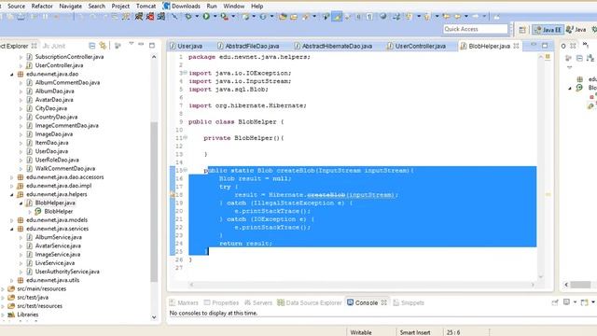Click the editor horizontal scrollbar
597x336 pixels.
(x=362, y=284)
